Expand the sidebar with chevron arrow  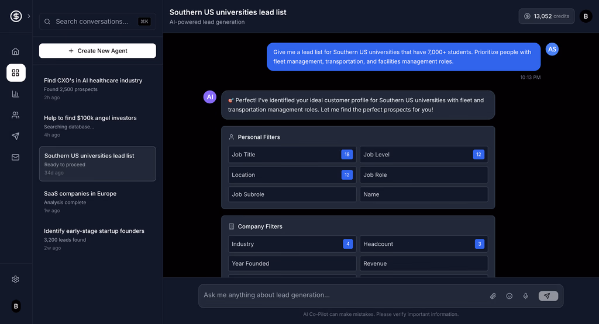coord(29,16)
